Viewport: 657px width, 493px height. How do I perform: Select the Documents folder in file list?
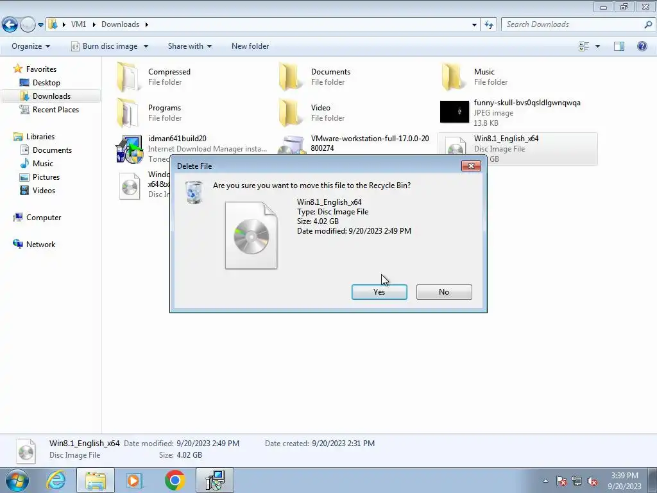tap(330, 77)
